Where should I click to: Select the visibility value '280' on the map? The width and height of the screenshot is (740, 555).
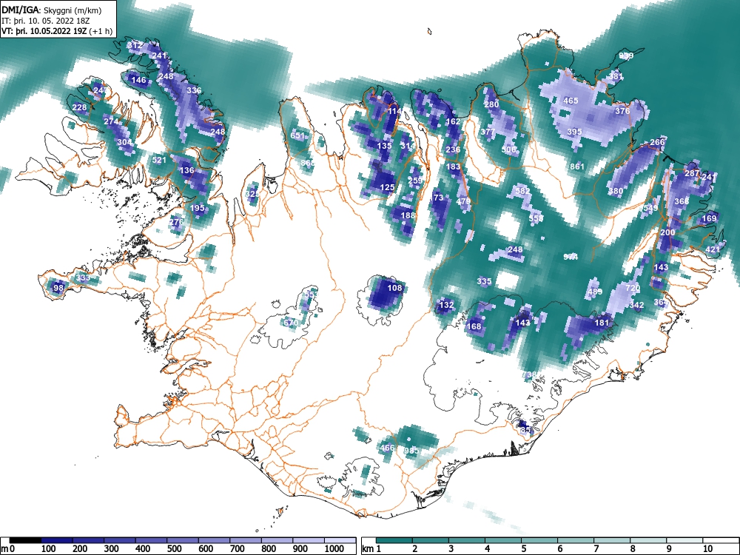pos(491,104)
